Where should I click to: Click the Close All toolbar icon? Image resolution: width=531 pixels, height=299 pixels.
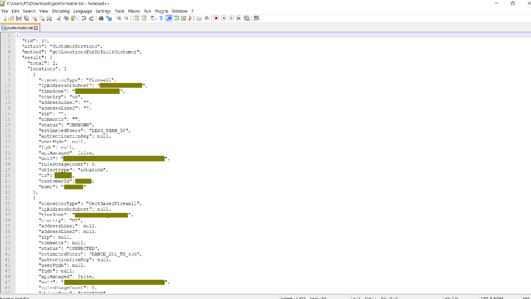click(x=42, y=18)
